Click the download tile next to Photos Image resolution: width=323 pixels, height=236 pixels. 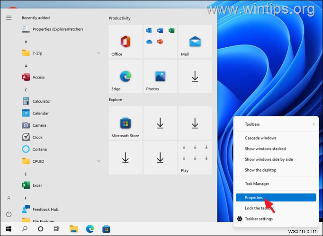[x=195, y=76]
